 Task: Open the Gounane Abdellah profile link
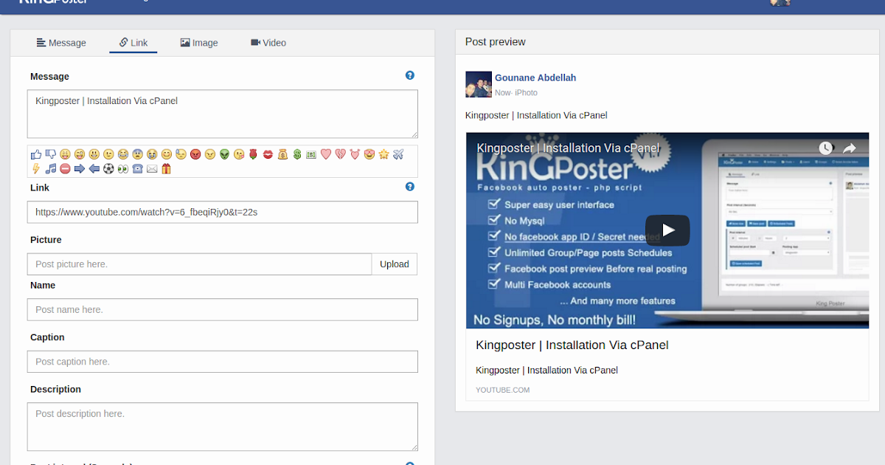[535, 77]
